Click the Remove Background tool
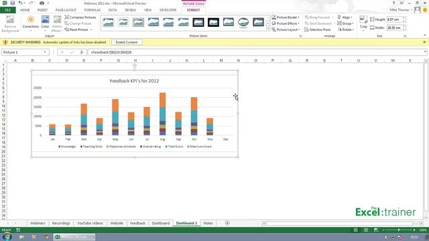The width and height of the screenshot is (429, 241). click(x=10, y=24)
